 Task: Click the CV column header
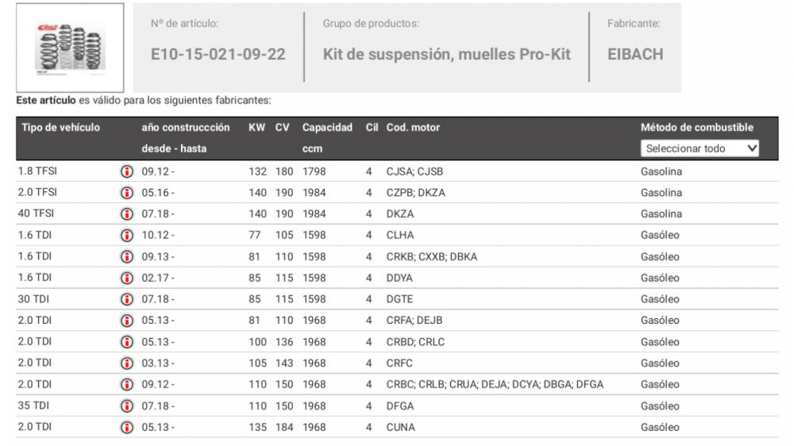coord(282,128)
